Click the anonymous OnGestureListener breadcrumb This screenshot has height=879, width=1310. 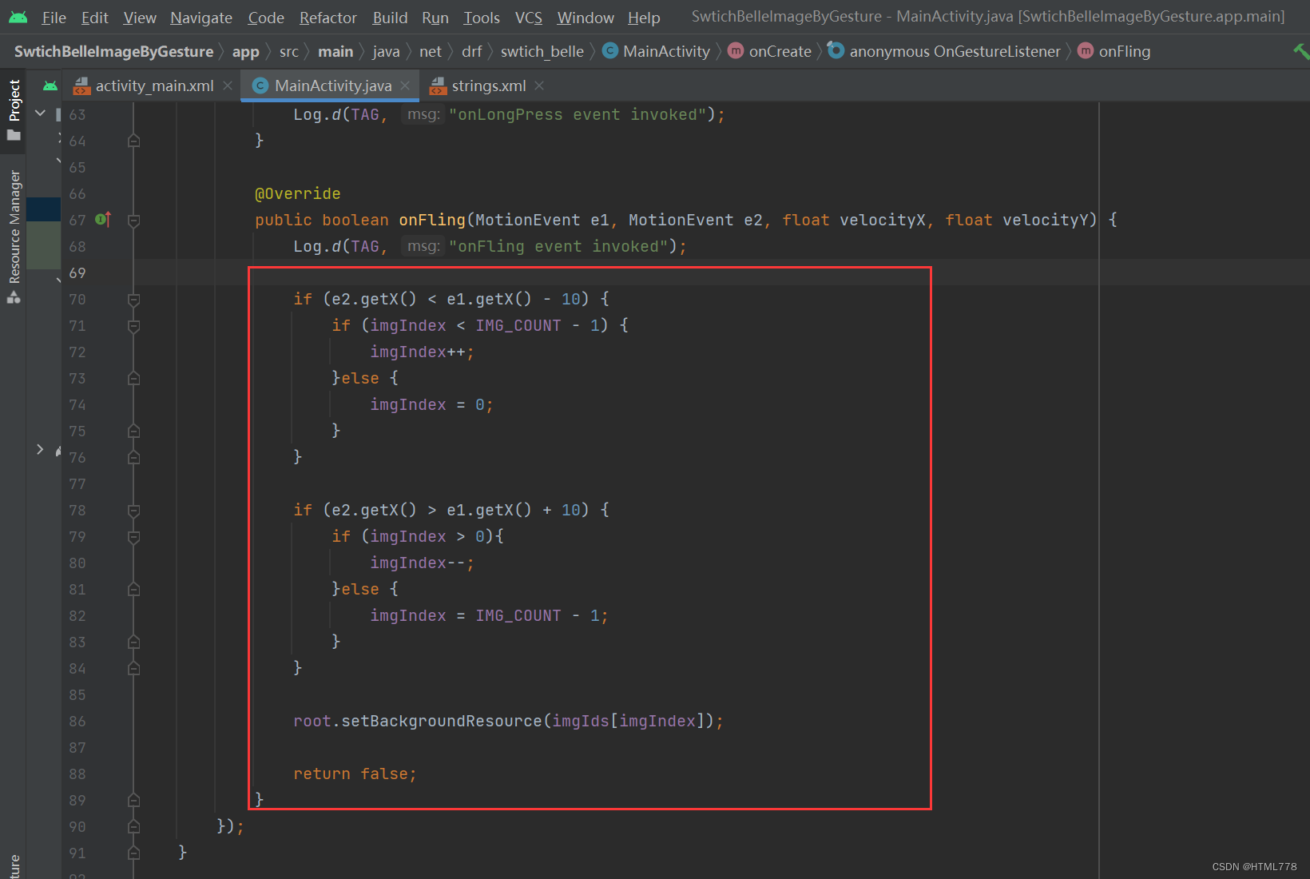tap(945, 51)
